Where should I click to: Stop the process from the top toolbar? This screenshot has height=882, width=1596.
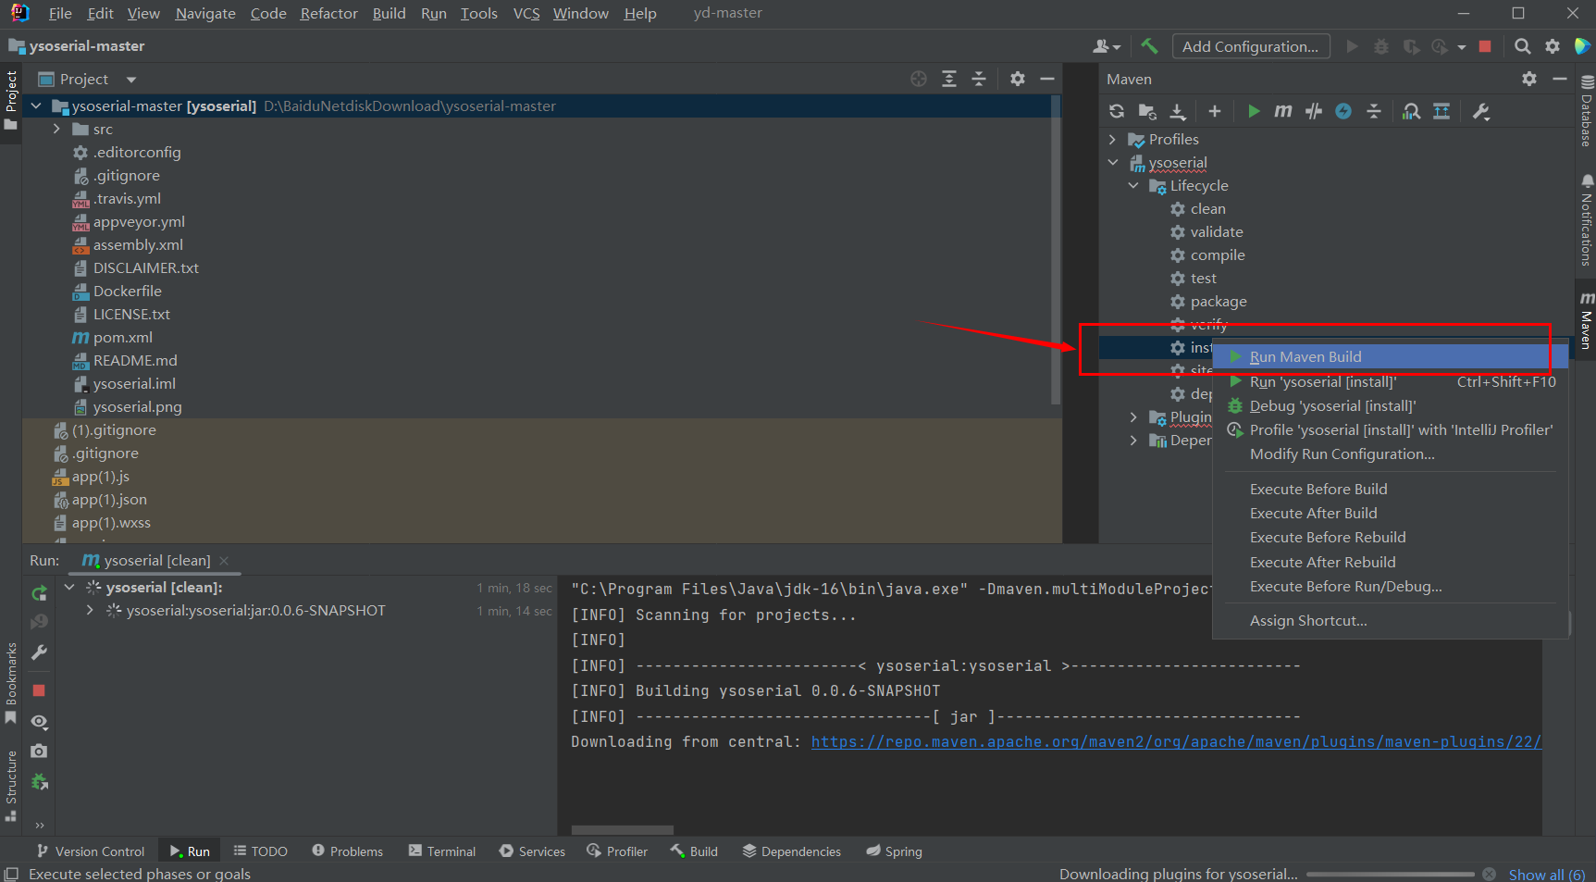tap(1485, 45)
